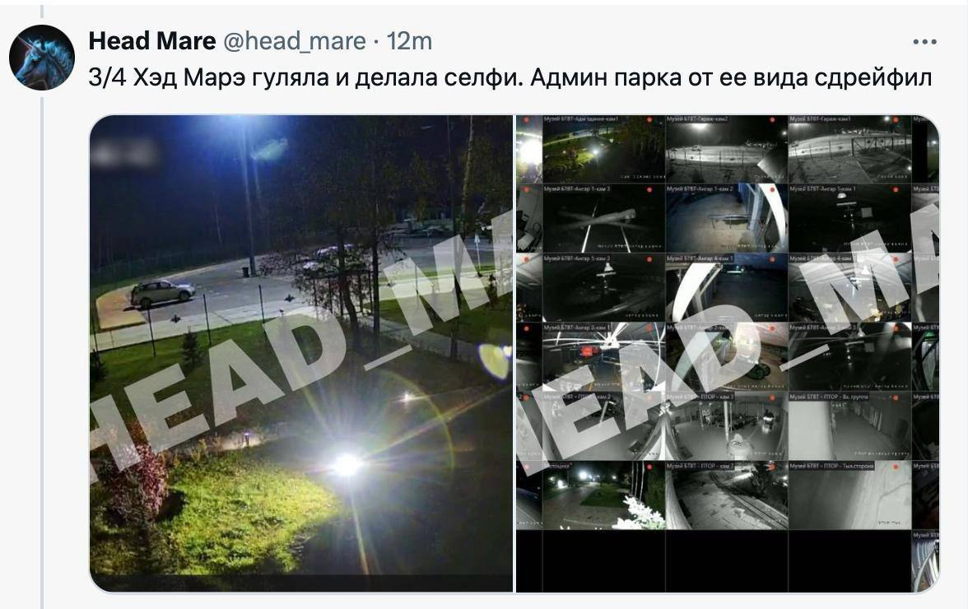Click the tweet text starting with 3/4

click(510, 77)
